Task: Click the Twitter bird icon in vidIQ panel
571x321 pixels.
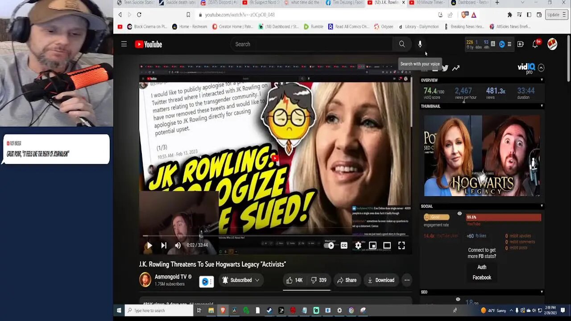Action: point(445,68)
